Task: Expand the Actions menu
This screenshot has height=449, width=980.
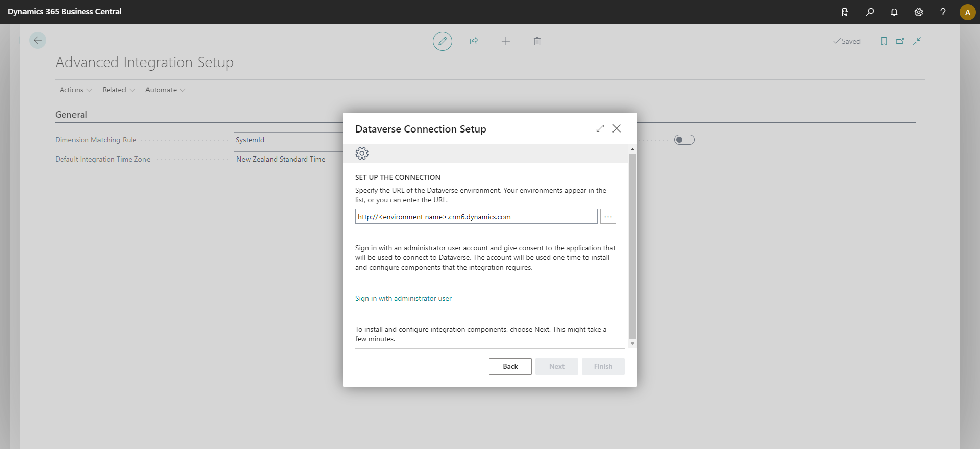Action: [x=76, y=90]
